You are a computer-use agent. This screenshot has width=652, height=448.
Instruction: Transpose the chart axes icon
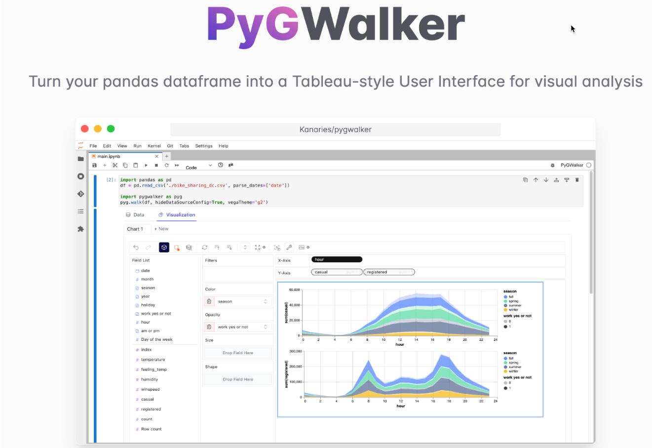[x=205, y=247]
